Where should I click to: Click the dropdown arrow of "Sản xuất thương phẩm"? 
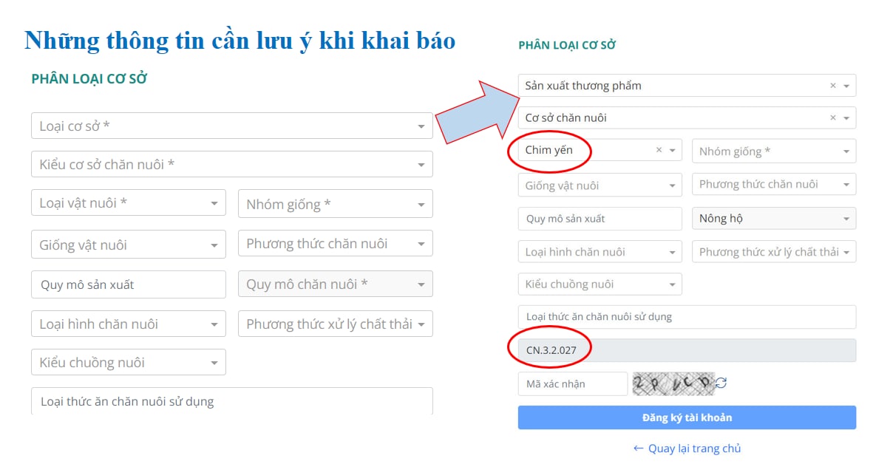[x=846, y=86]
